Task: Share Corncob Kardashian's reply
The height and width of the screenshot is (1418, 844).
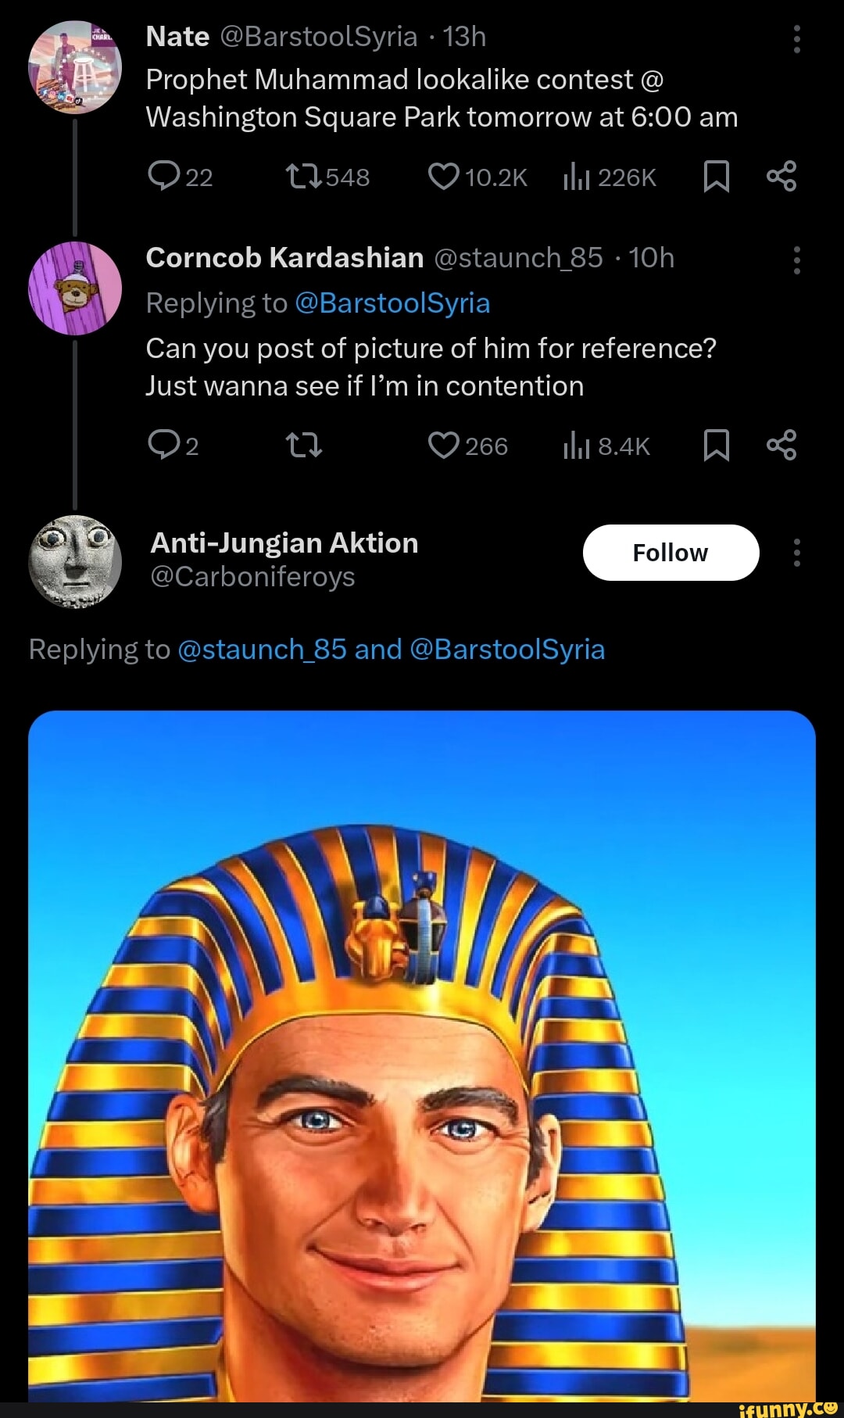Action: click(x=781, y=446)
